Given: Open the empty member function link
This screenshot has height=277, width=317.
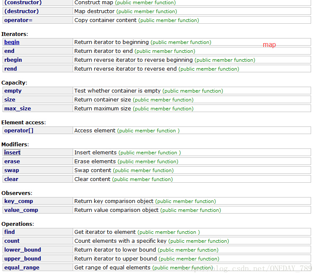Looking at the screenshot, I should click(x=13, y=91).
